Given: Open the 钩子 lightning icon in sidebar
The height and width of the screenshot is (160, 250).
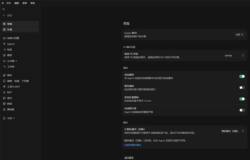Looking at the screenshot, I should pyautogui.click(x=4, y=92).
